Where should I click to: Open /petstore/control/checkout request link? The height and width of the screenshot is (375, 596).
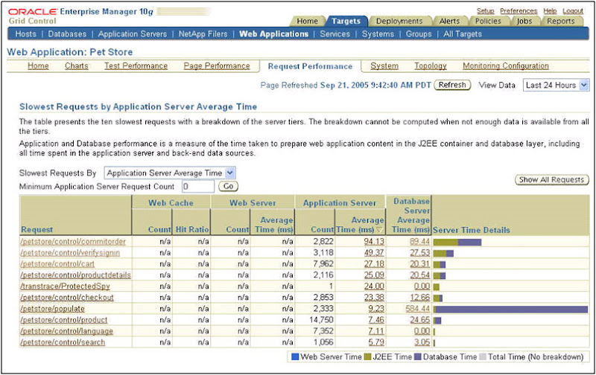[67, 298]
